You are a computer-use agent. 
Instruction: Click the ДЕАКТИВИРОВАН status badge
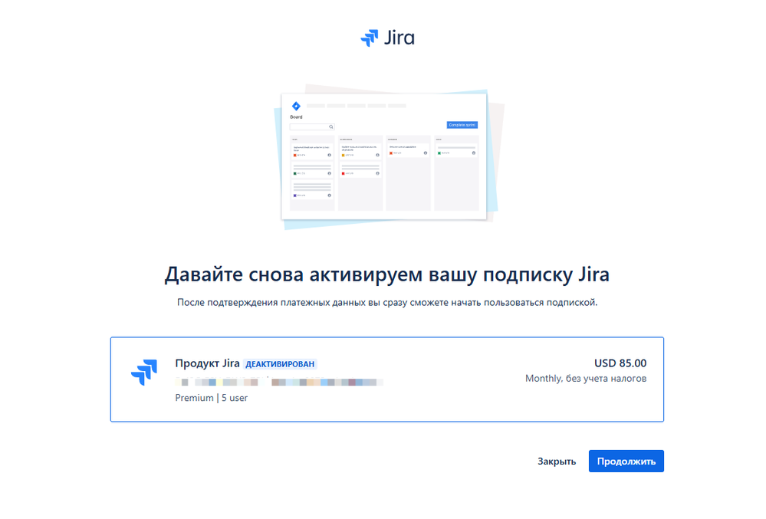point(280,363)
